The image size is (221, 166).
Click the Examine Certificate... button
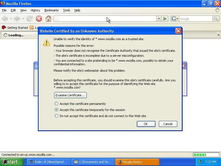(x=70, y=95)
